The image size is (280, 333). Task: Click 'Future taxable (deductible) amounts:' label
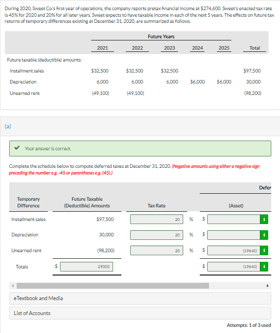coord(44,60)
